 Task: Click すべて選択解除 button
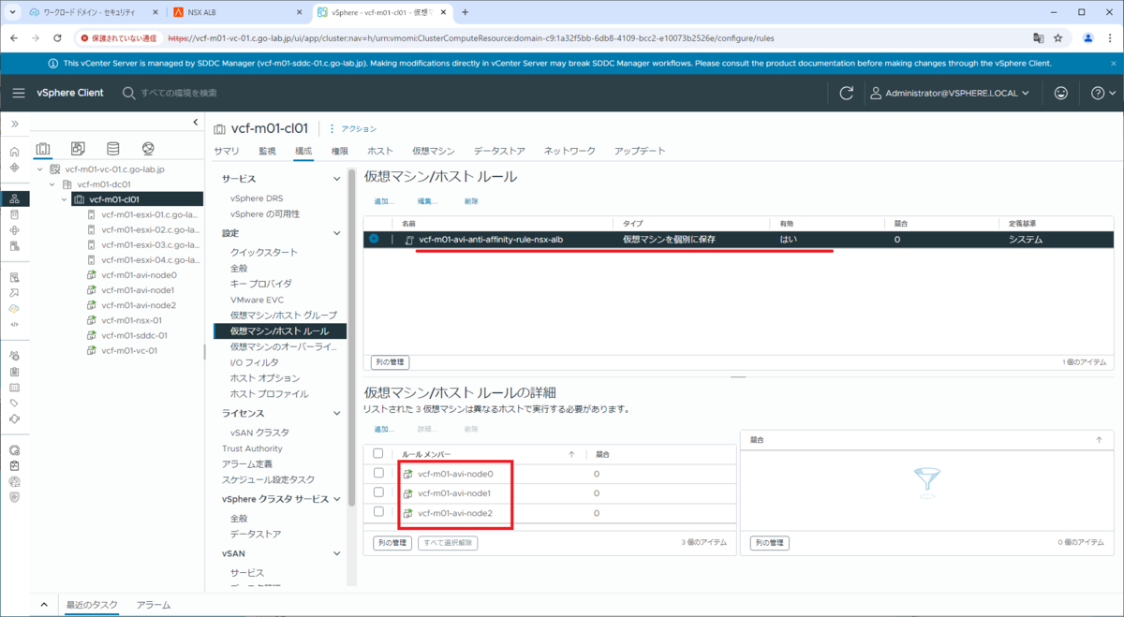tap(448, 542)
